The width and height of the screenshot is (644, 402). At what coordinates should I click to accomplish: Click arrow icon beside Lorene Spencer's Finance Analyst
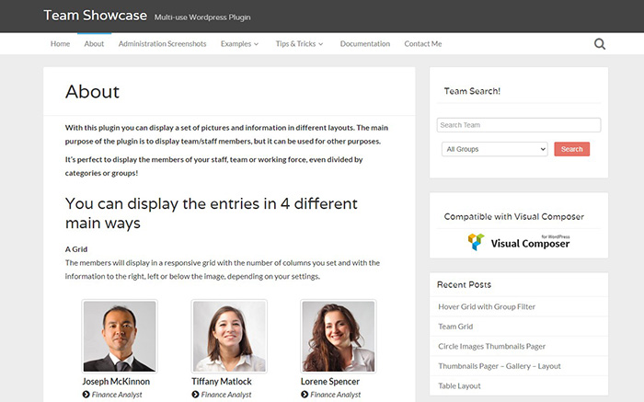coord(305,395)
